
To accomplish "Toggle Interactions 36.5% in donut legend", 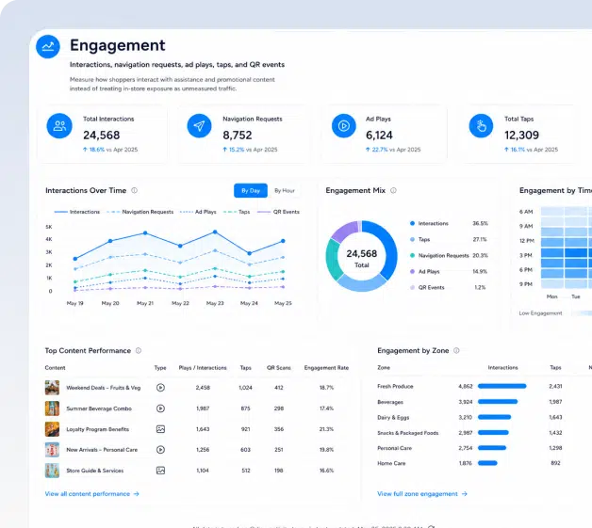I will 449,223.
